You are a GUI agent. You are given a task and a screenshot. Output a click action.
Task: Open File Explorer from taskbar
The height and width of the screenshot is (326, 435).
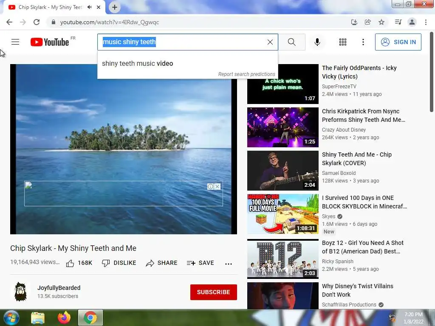[x=38, y=318]
